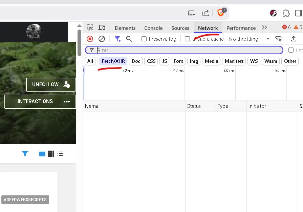
Task: Open the Elements tab
Action: [125, 28]
